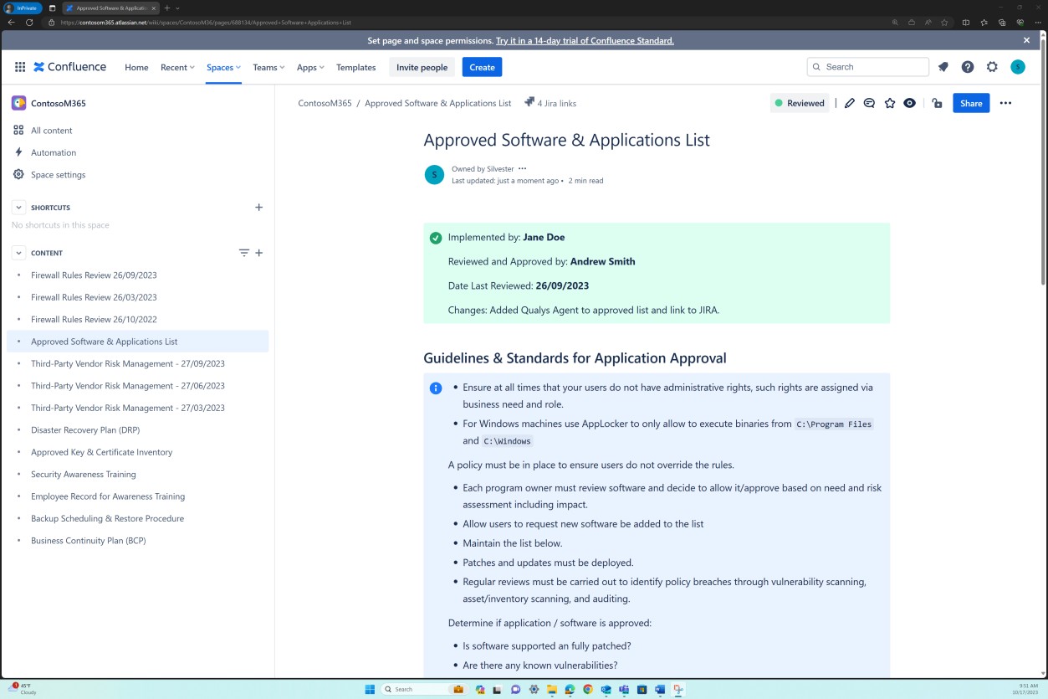
Task: Toggle watching the page with the eye icon
Action: pyautogui.click(x=909, y=103)
